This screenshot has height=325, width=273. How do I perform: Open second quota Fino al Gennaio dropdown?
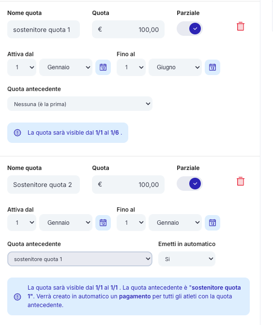(x=175, y=223)
